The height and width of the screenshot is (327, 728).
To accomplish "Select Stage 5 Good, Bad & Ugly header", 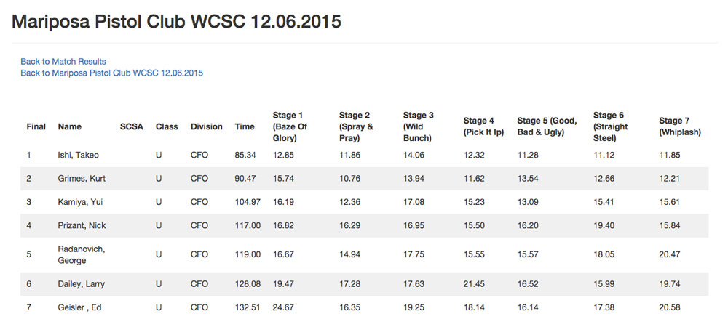I will 547,126.
